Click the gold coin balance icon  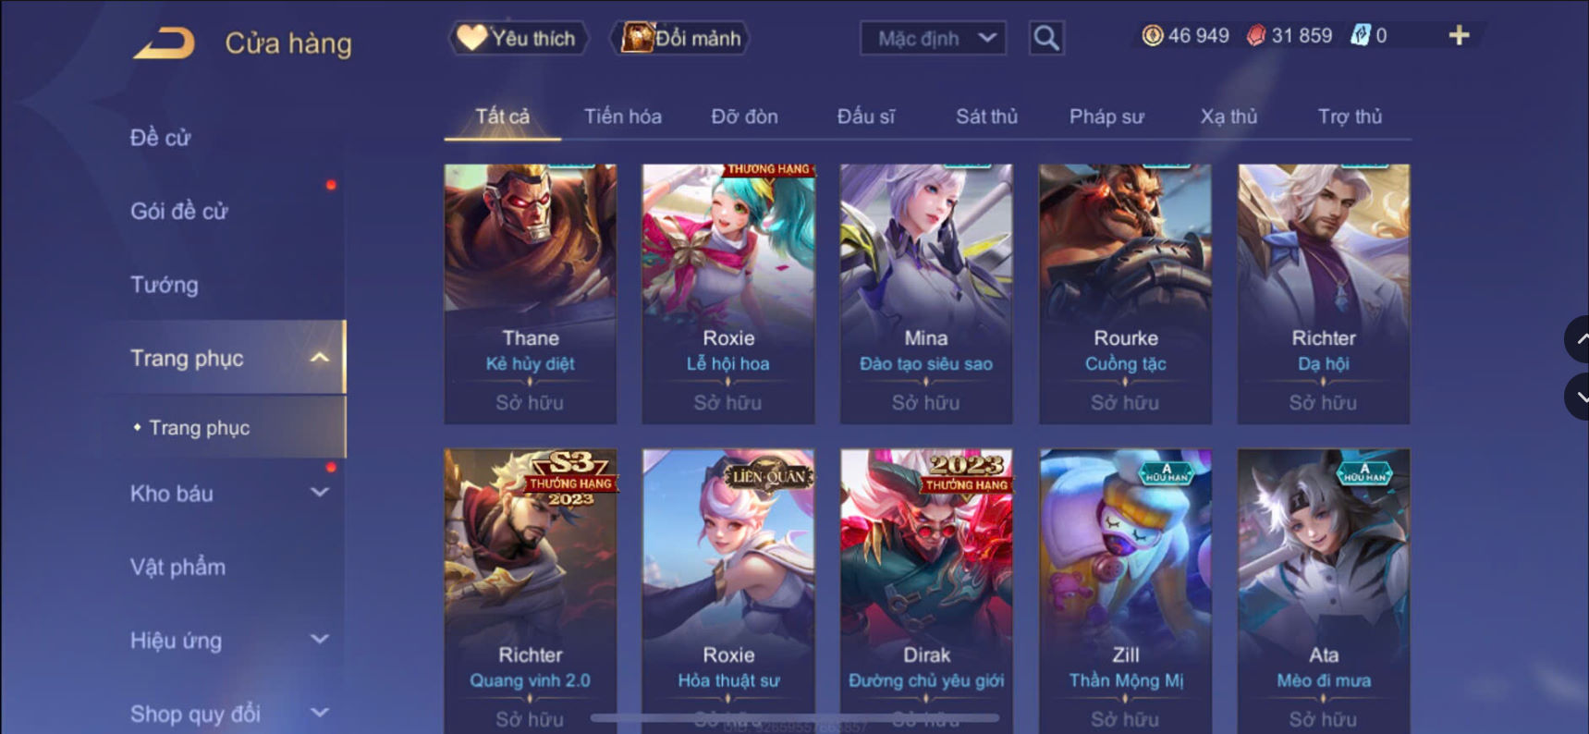click(x=1152, y=35)
